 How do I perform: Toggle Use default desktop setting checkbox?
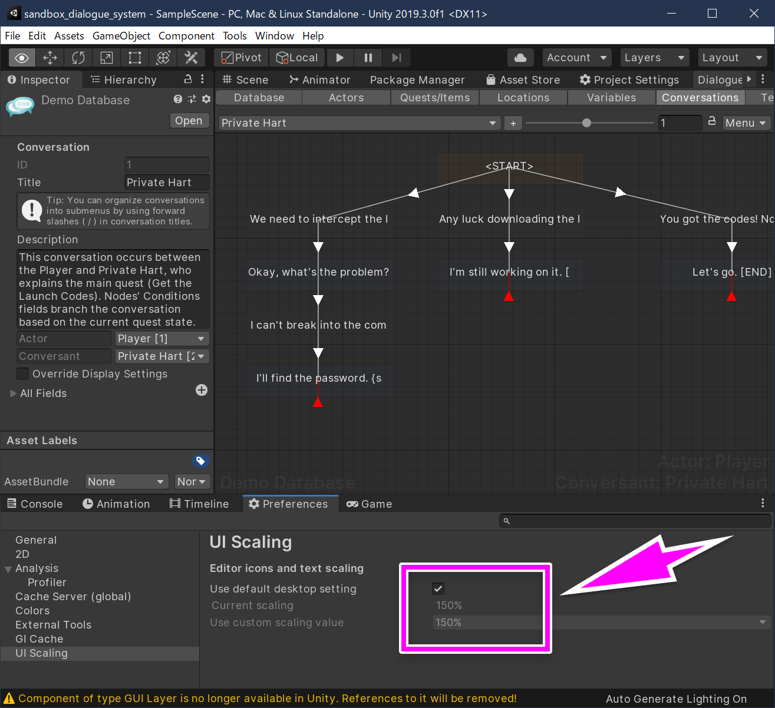438,588
